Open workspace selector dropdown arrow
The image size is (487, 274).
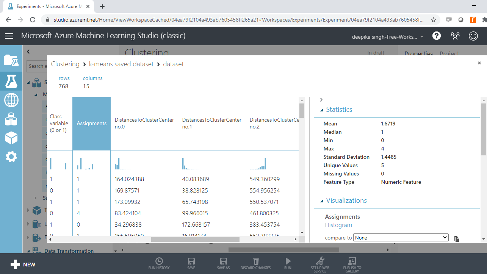tap(422, 37)
